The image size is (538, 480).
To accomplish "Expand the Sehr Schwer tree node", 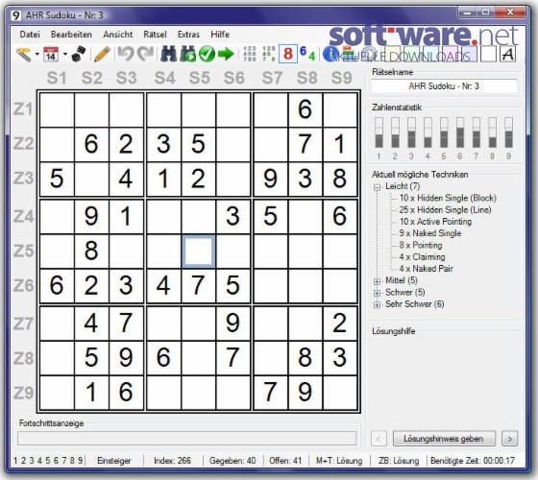I will tap(377, 305).
